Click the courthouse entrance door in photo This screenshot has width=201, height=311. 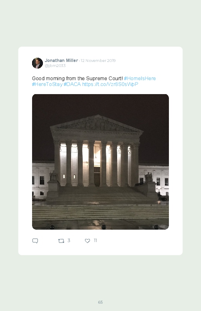[x=97, y=179]
